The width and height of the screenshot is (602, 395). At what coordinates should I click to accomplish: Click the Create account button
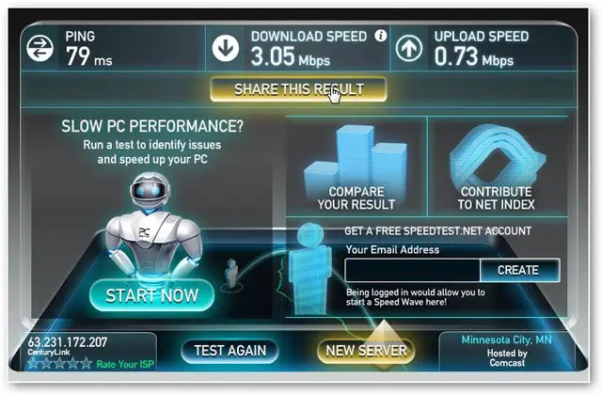pos(520,270)
